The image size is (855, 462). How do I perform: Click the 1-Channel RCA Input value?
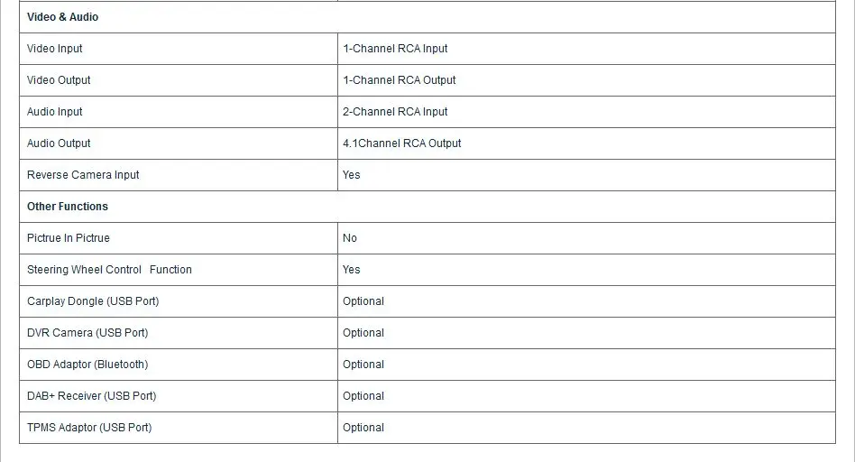coord(395,49)
